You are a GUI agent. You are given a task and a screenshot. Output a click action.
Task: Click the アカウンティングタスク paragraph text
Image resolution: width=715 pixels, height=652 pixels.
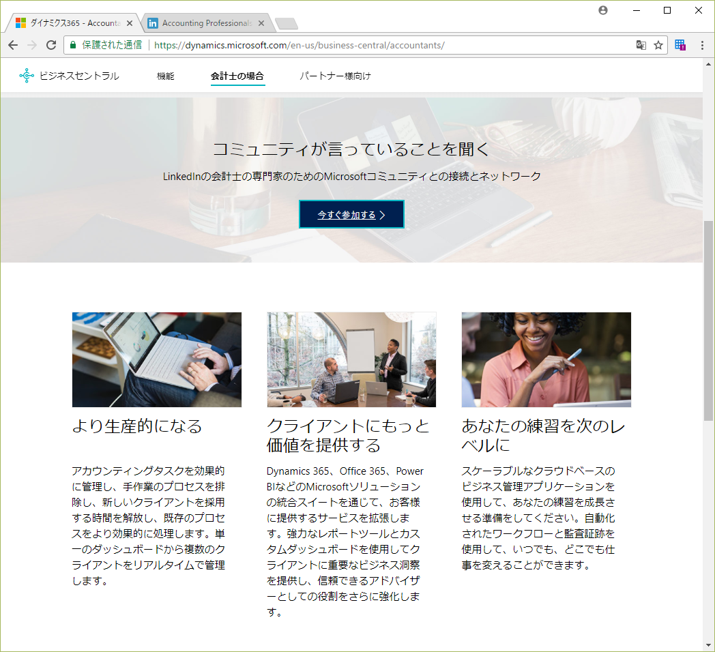[149, 526]
